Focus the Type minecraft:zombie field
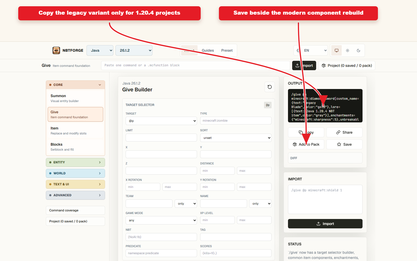The image size is (417, 261). 236,121
